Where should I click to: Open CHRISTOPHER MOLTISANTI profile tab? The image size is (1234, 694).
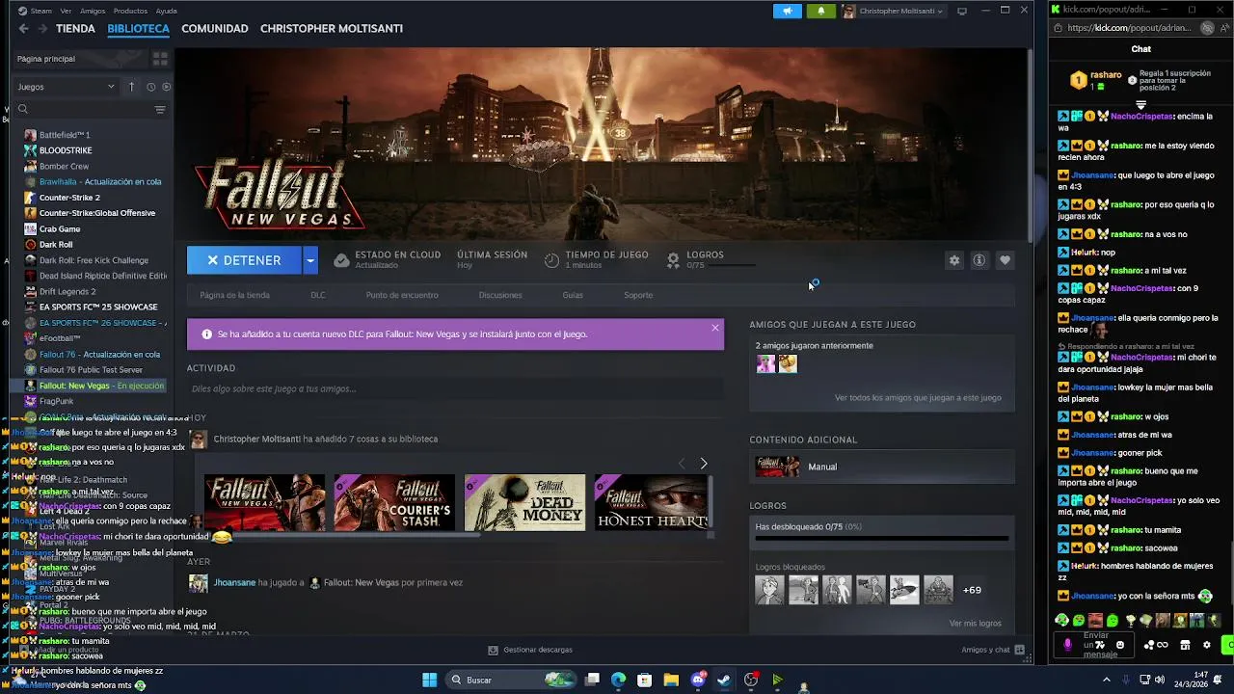click(332, 29)
